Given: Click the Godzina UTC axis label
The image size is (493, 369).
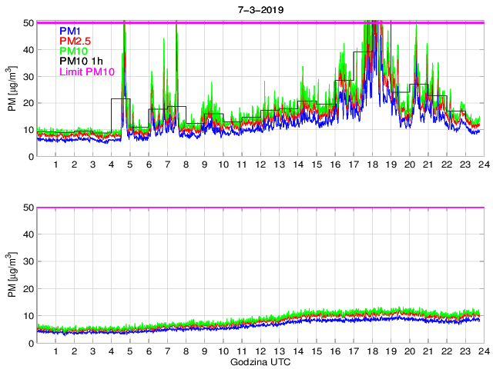Looking at the screenshot, I should click(x=259, y=361).
